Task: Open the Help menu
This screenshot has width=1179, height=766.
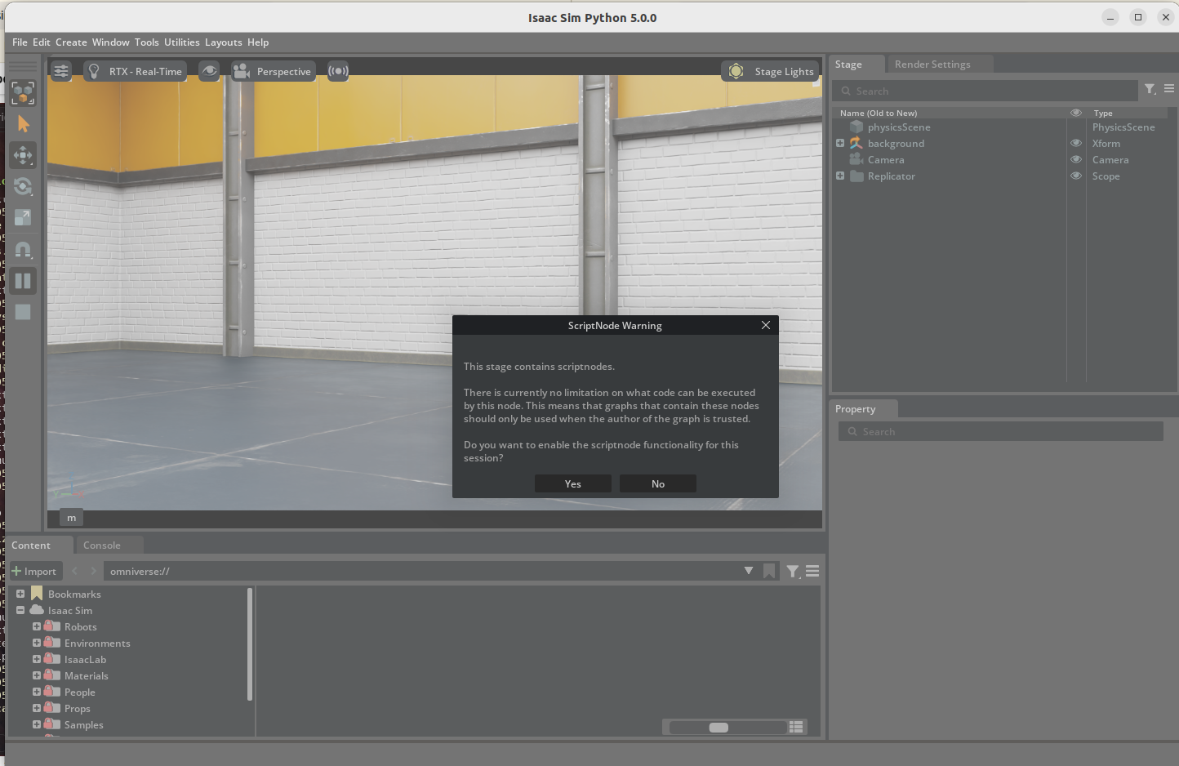Action: click(258, 42)
